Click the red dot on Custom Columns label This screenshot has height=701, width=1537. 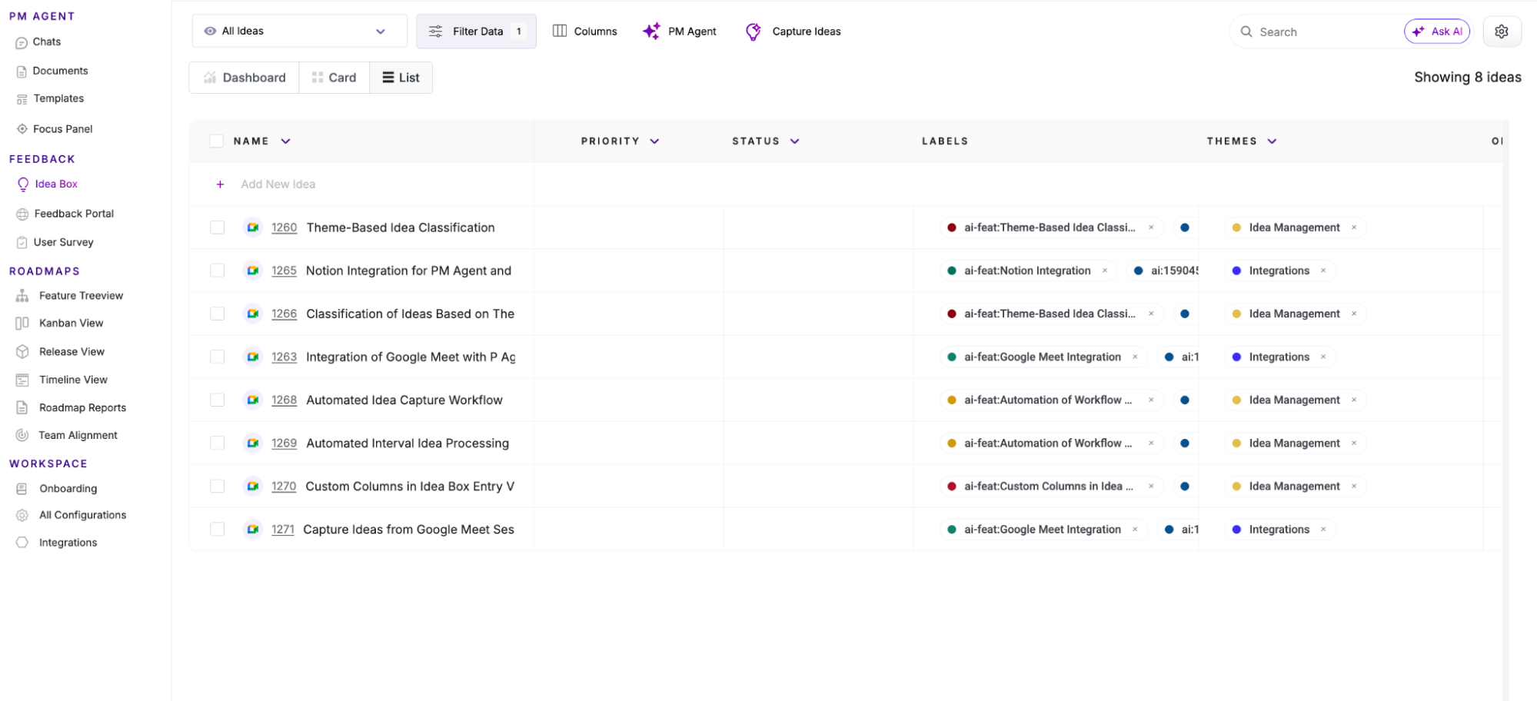951,487
